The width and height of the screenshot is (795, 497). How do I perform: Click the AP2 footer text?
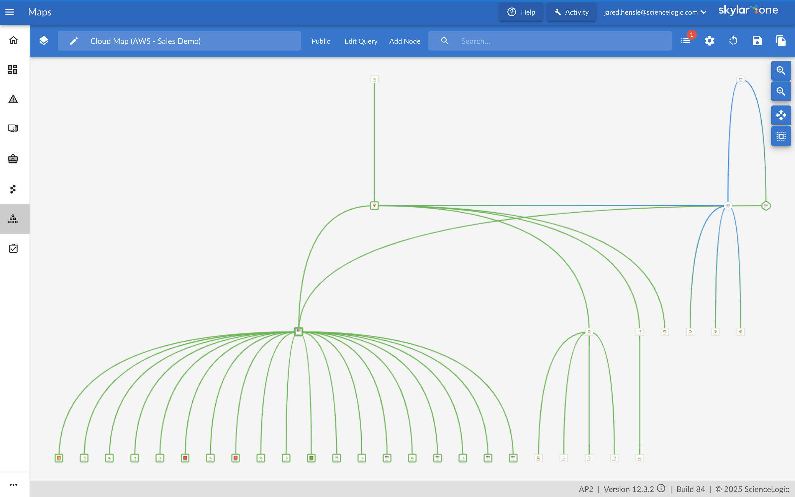click(x=586, y=489)
